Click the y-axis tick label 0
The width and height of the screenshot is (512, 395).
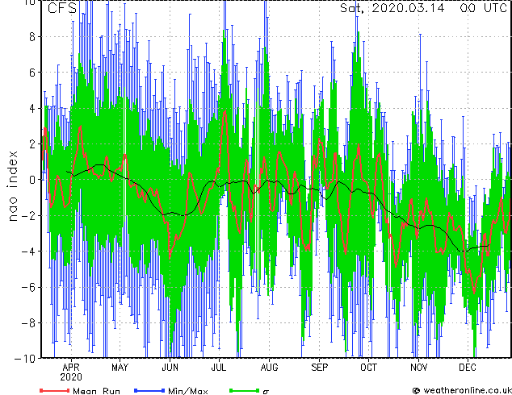coord(32,180)
